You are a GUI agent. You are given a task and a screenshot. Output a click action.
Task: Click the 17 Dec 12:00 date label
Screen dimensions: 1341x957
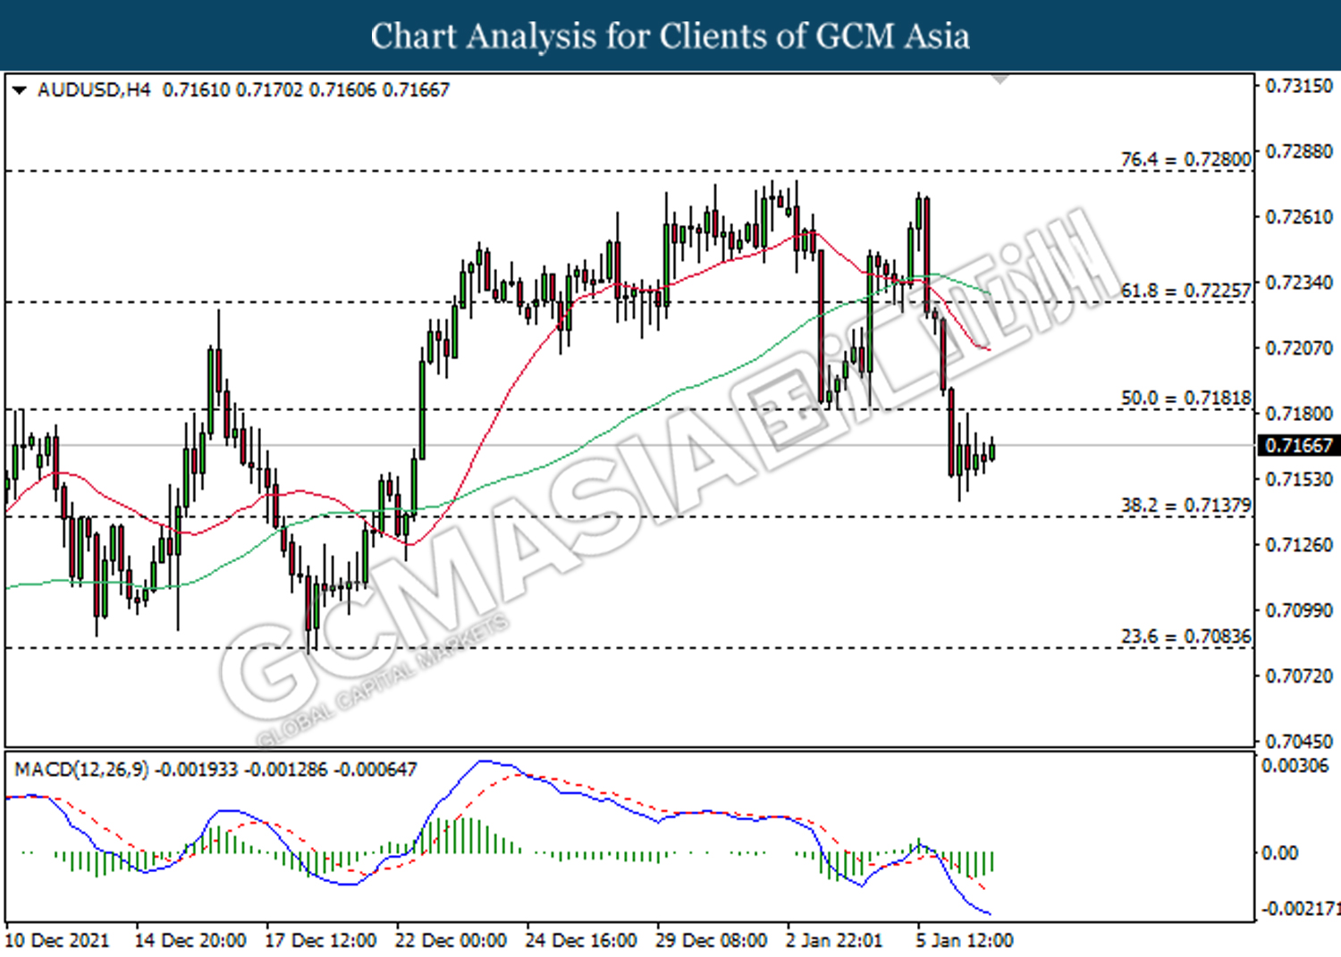[321, 941]
